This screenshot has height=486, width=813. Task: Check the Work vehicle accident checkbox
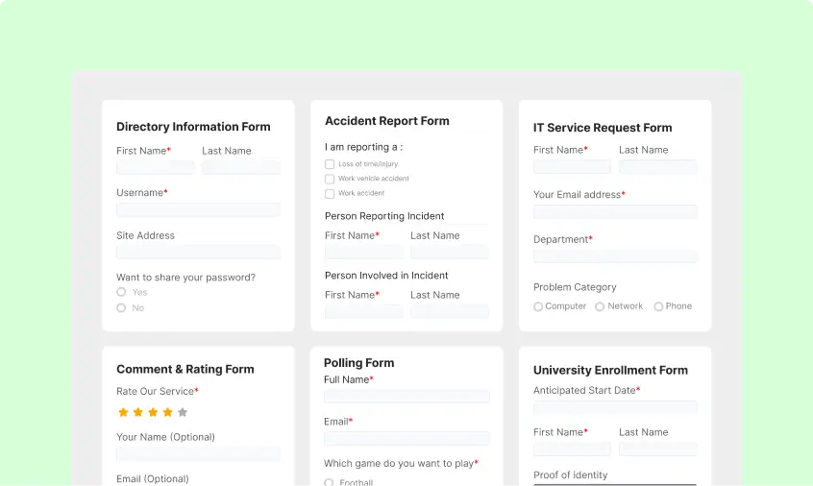pos(330,179)
